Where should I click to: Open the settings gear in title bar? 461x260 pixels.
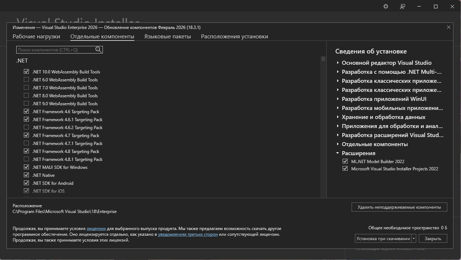[386, 7]
